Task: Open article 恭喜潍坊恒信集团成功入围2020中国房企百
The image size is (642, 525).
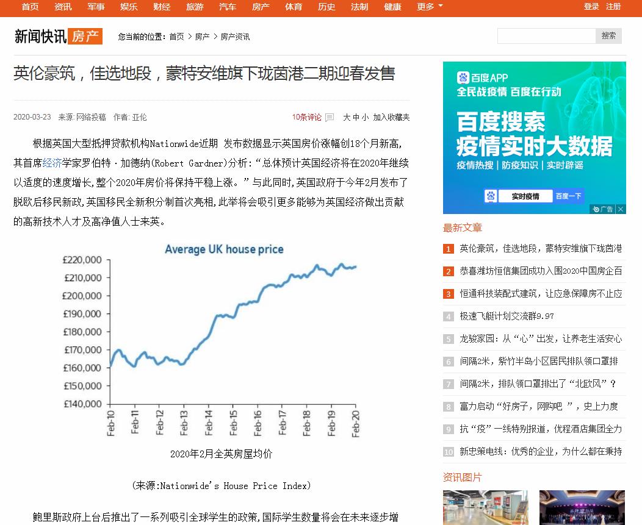Action: click(541, 271)
